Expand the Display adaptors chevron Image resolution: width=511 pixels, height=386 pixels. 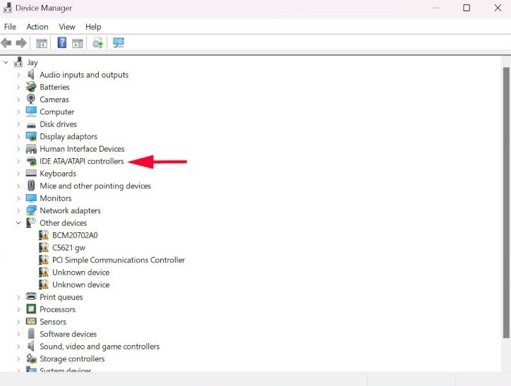click(18, 136)
